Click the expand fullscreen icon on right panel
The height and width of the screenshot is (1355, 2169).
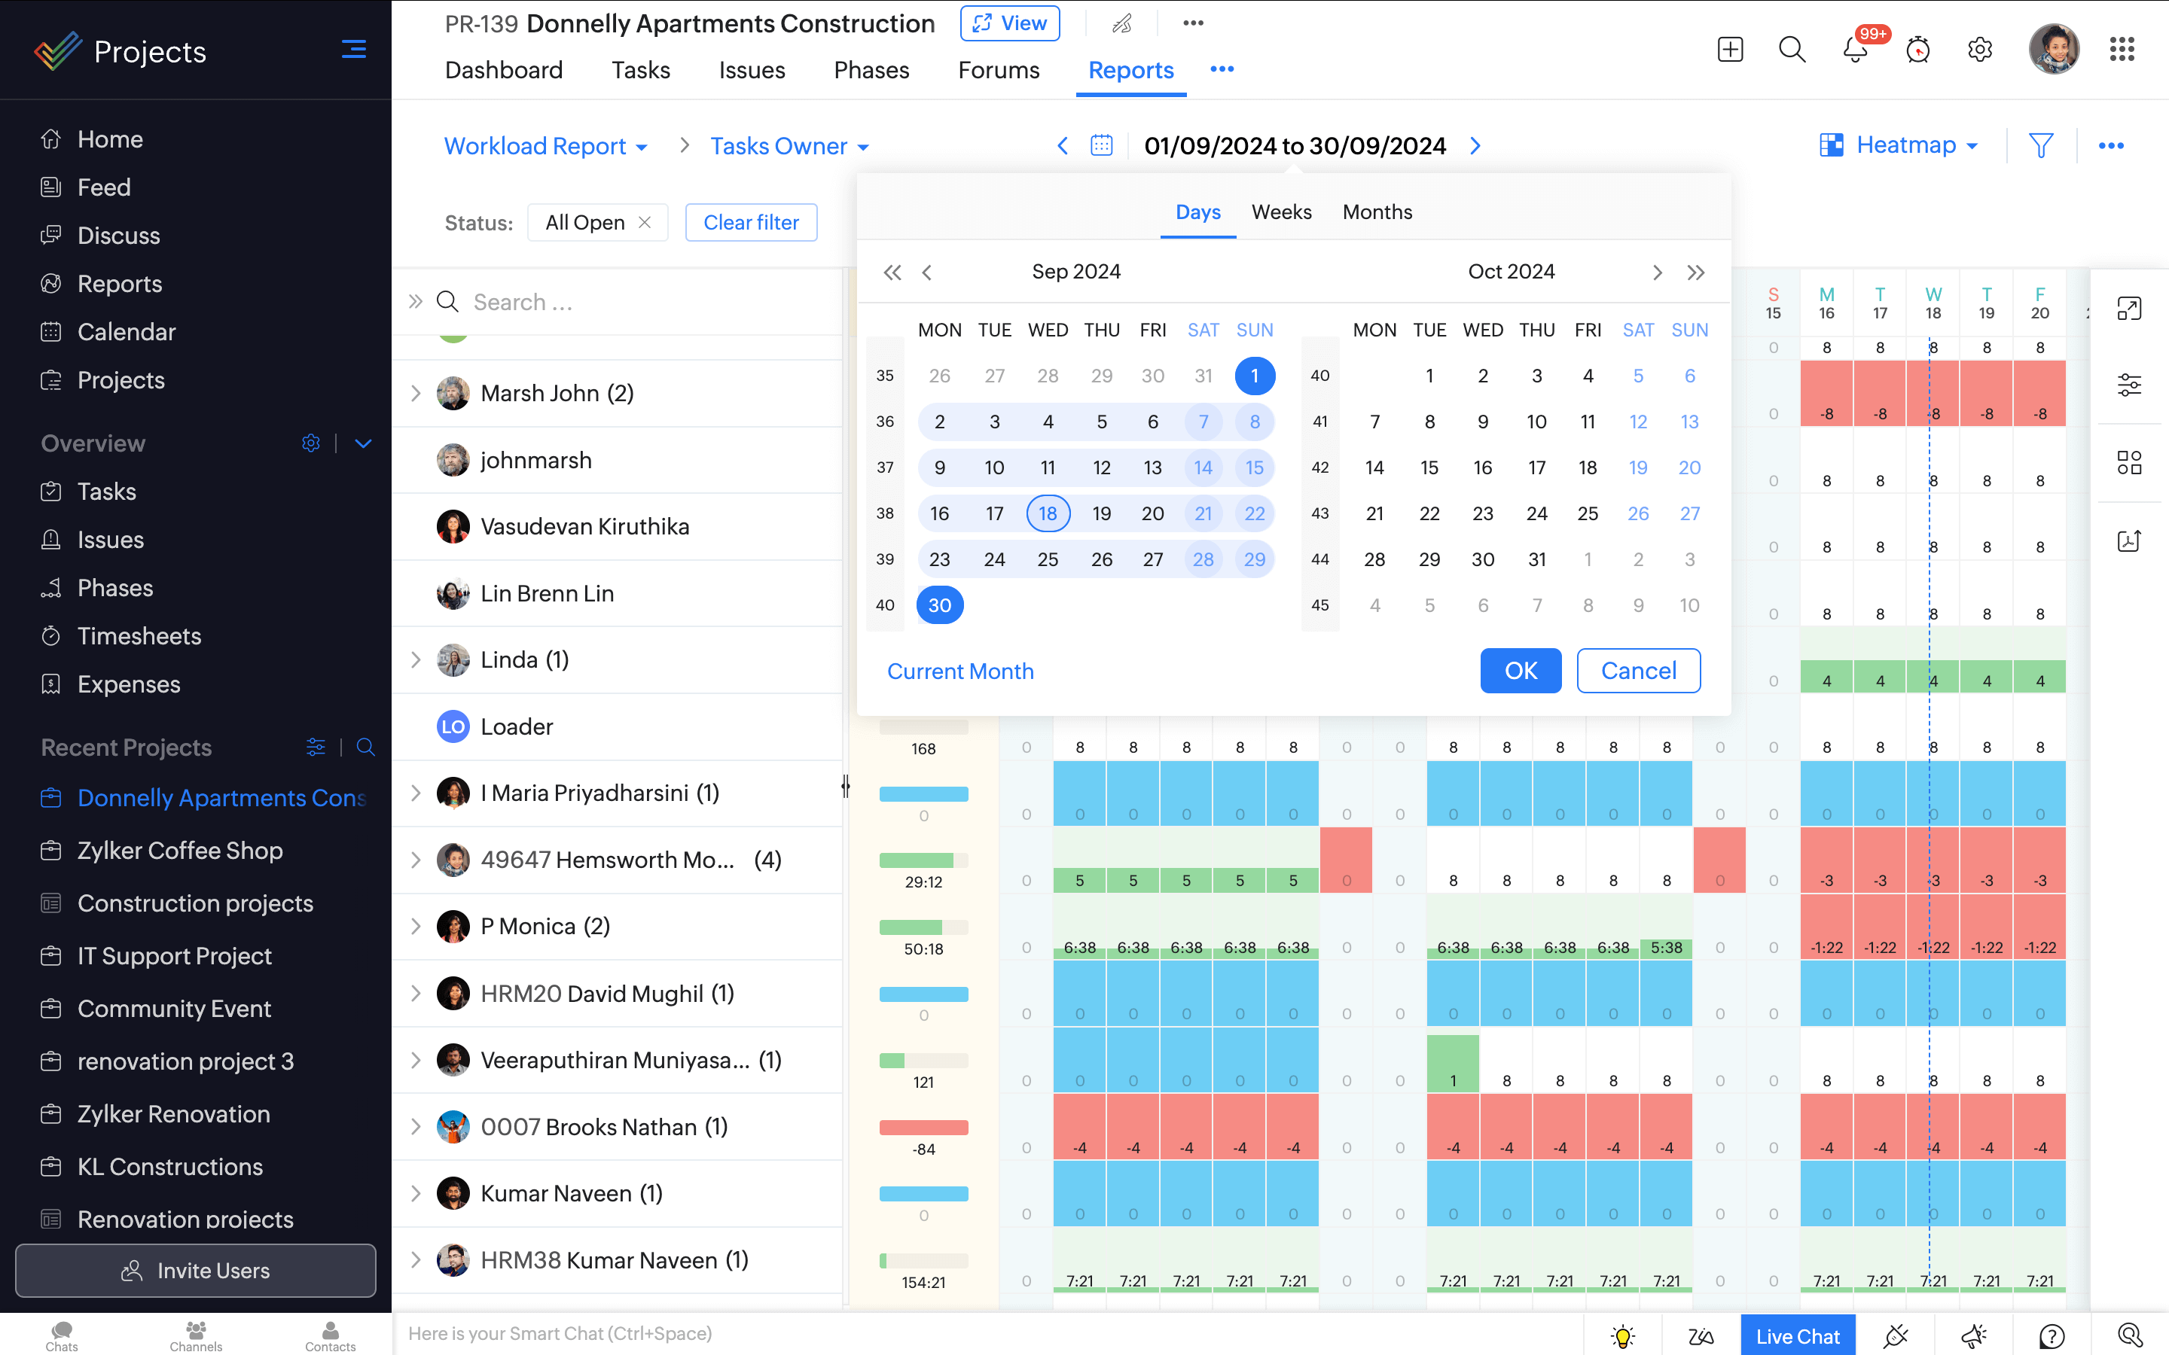coord(2128,309)
